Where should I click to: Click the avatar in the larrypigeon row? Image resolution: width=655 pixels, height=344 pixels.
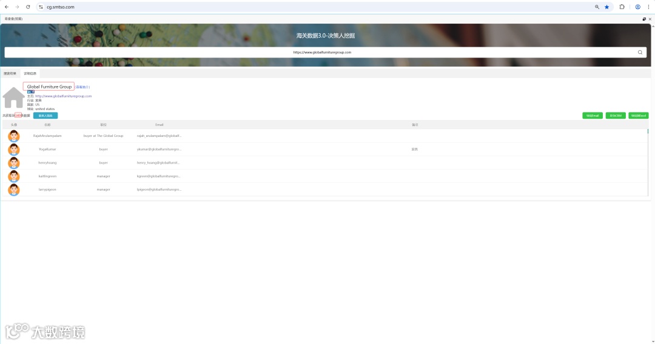(14, 190)
